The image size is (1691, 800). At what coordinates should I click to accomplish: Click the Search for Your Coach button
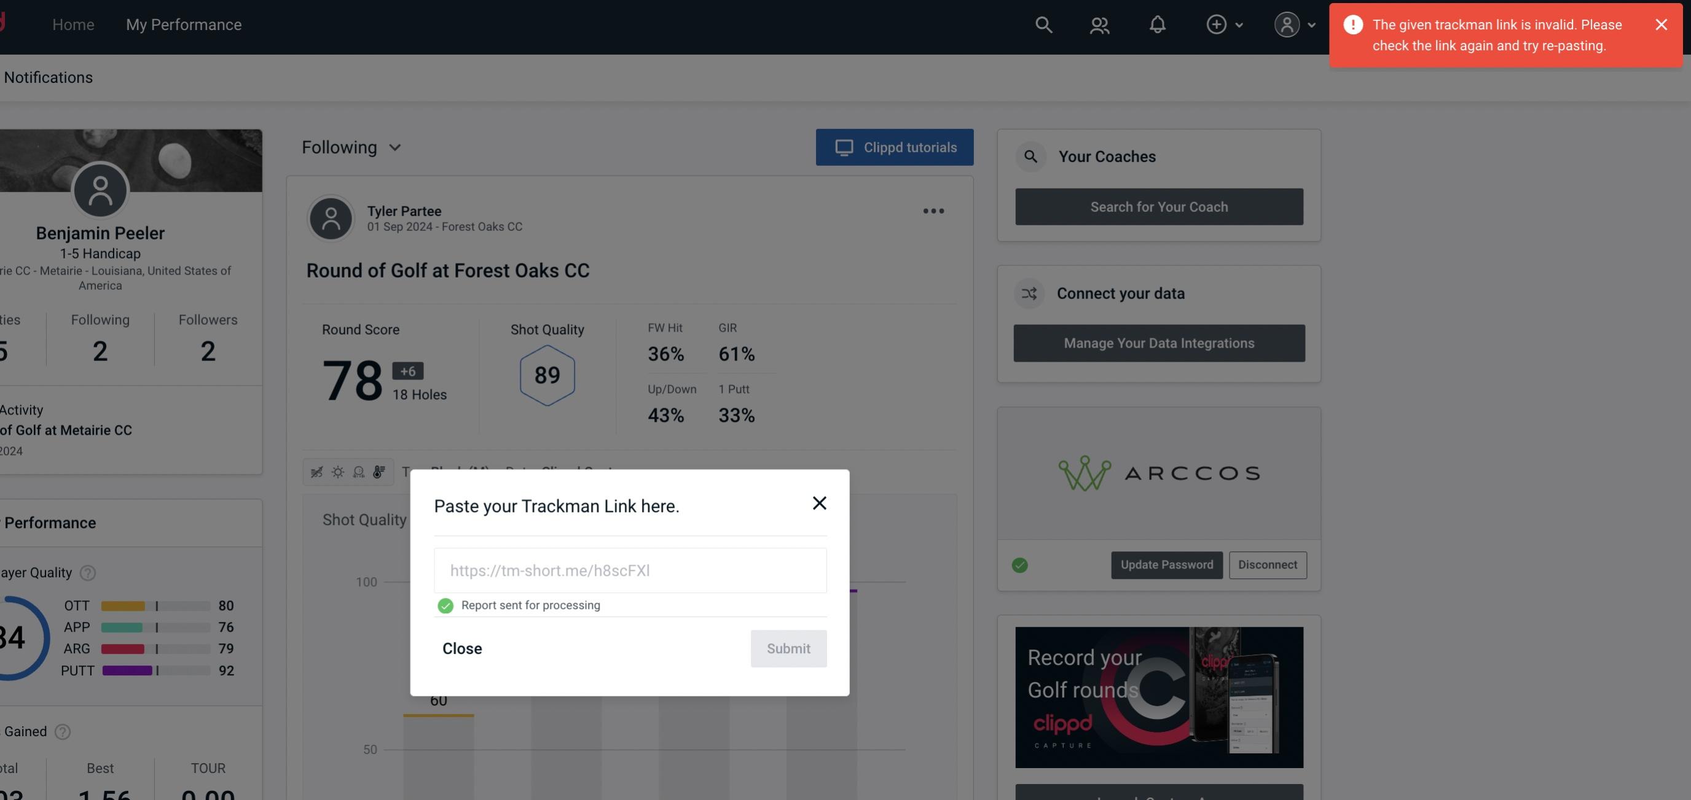(x=1159, y=207)
